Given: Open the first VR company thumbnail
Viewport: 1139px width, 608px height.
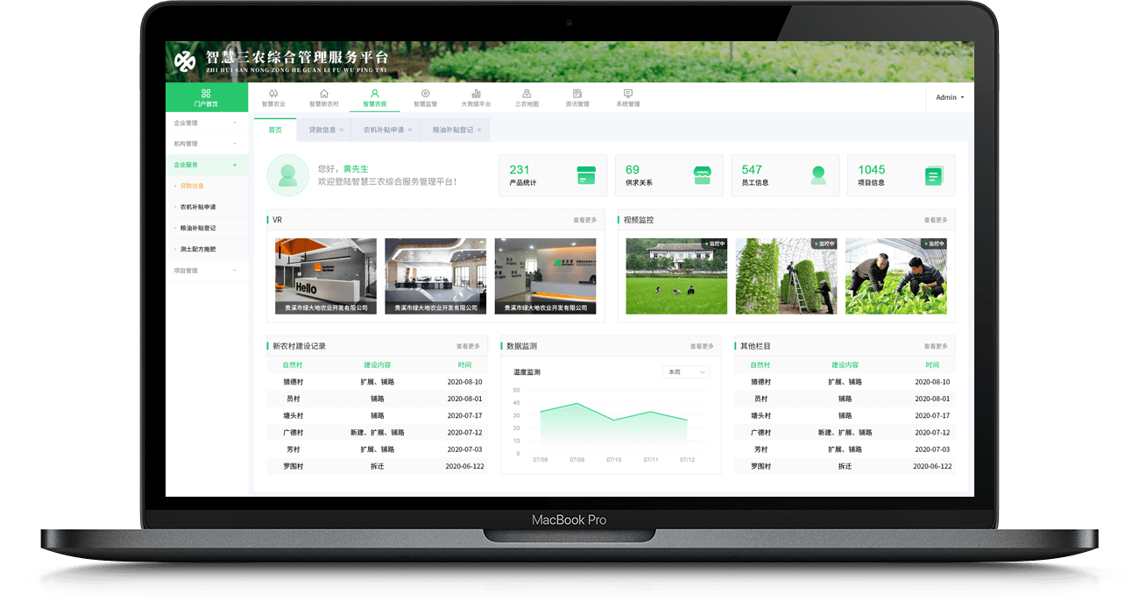Looking at the screenshot, I should coord(325,276).
